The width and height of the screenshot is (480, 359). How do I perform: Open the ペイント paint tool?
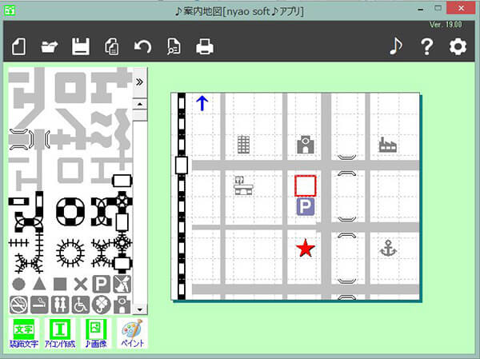point(132,333)
